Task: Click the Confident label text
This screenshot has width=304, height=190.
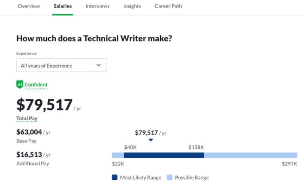Action: click(x=36, y=84)
